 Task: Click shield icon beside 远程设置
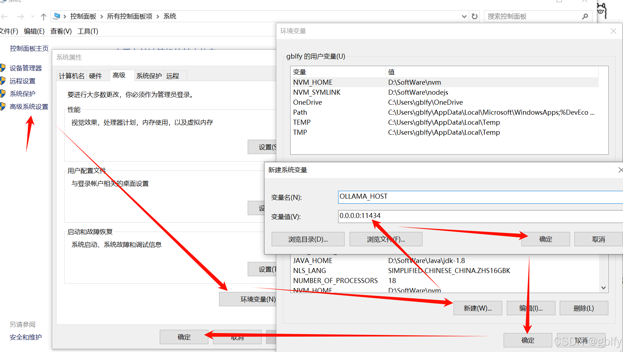[3, 81]
